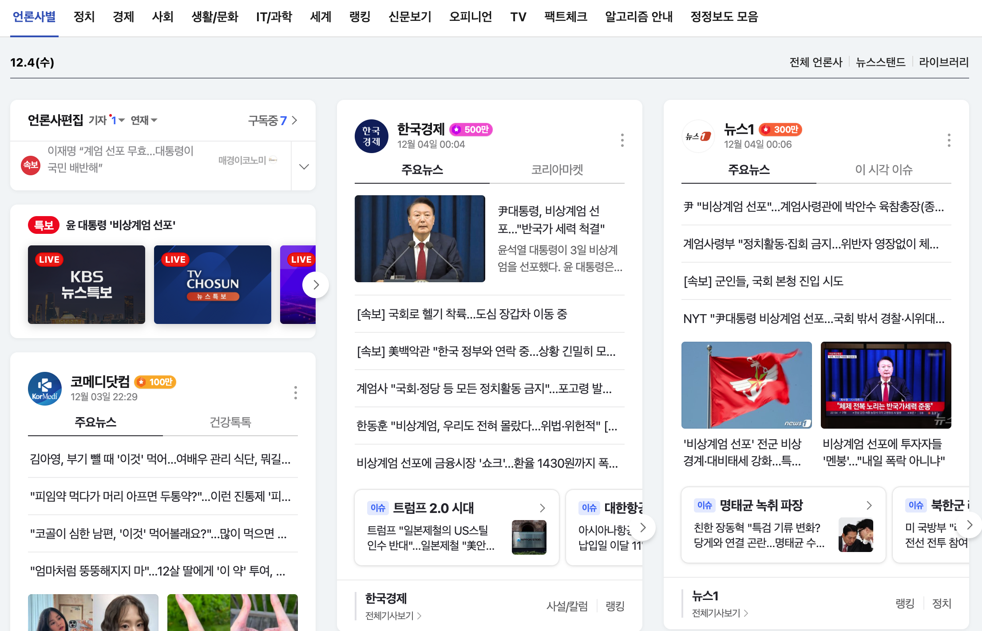
Task: Click the 한국경제 round logo icon
Action: pos(371,136)
